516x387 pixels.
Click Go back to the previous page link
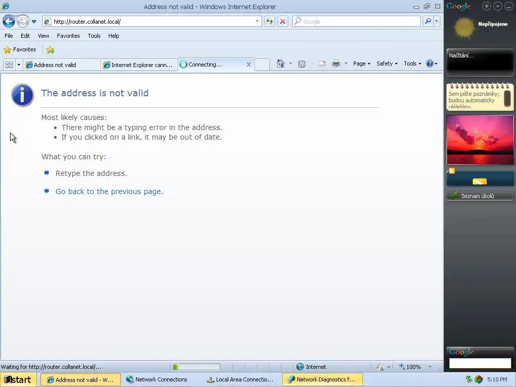coord(109,191)
